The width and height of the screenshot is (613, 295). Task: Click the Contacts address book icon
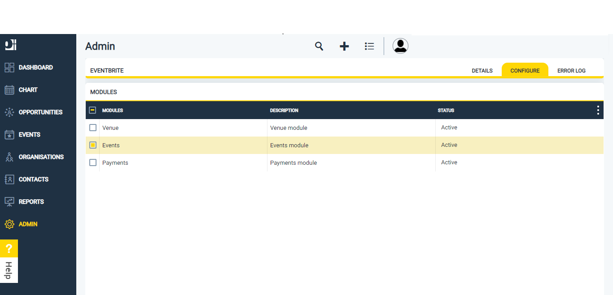tap(9, 180)
